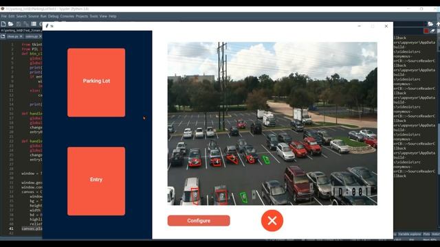Click the Save all files icon in Spyder
Screen dimensions: 440x247
pyautogui.click(x=26, y=24)
